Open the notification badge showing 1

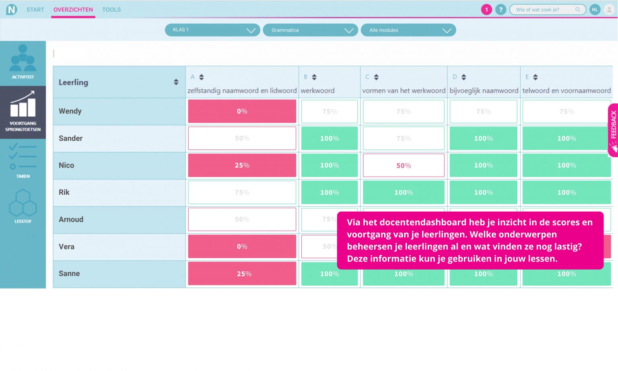click(x=486, y=10)
